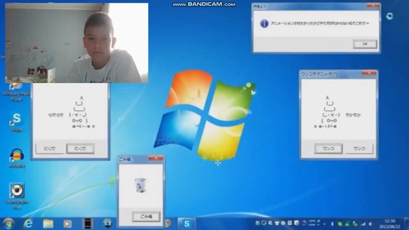Open Windows Explorer from the taskbar
This screenshot has width=409, height=230.
[48, 224]
